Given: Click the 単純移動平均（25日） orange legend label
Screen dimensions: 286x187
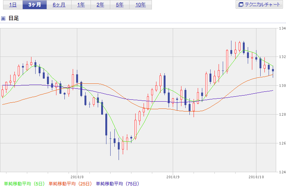Looking at the screenshot, I should [70, 184].
